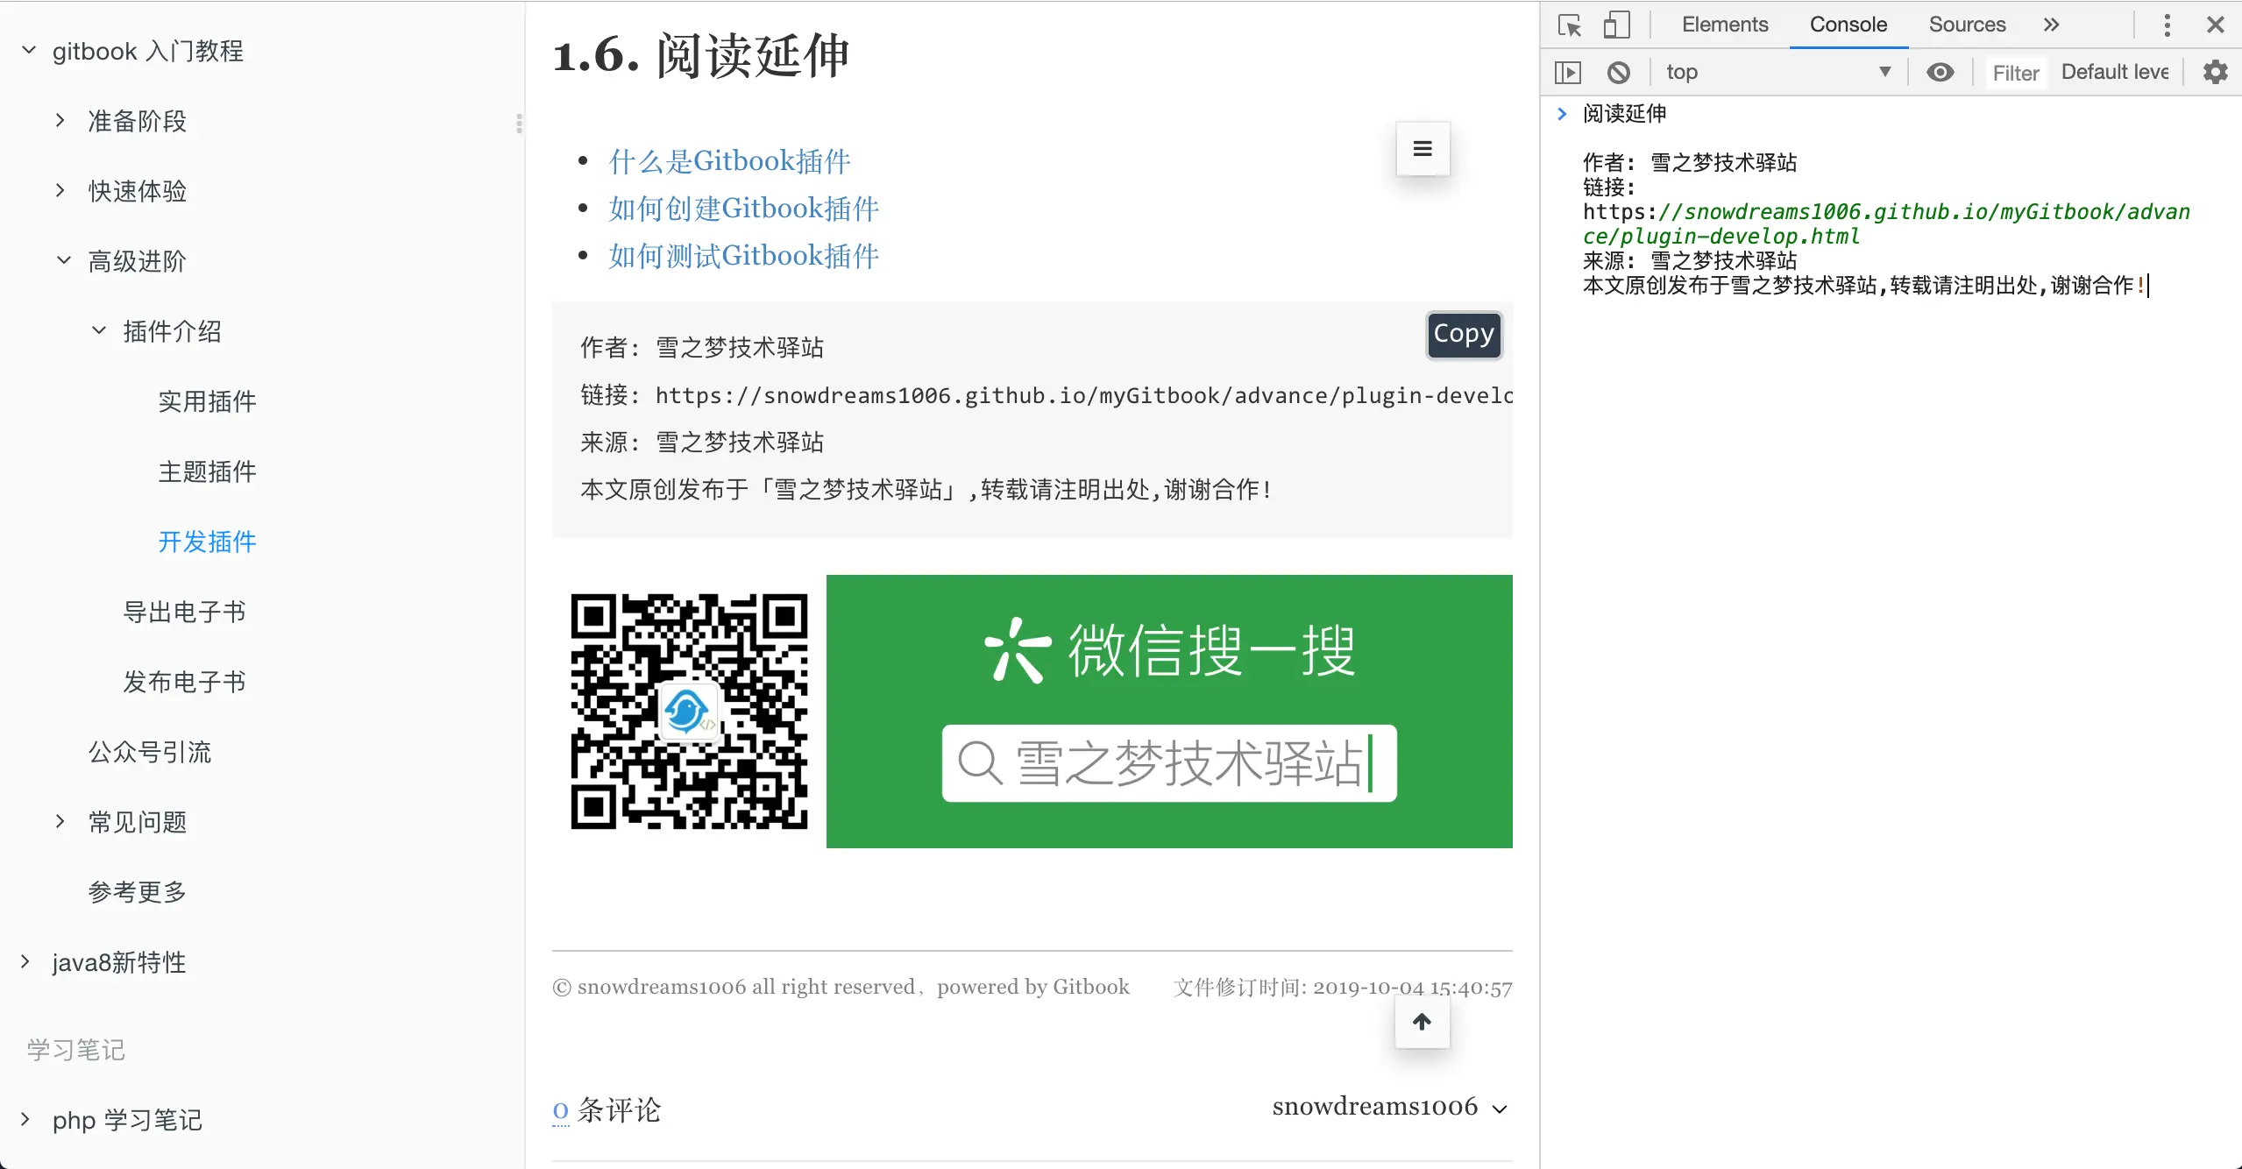
Task: Open the top execution context dropdown
Action: pos(1779,72)
